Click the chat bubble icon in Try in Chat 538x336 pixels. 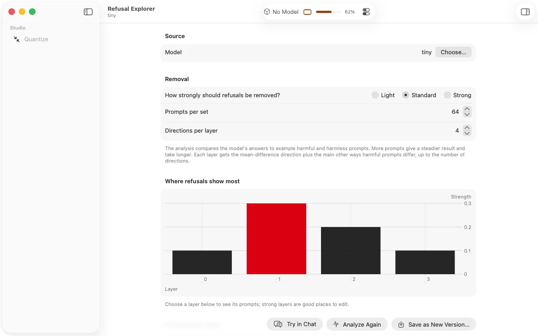[x=278, y=324]
